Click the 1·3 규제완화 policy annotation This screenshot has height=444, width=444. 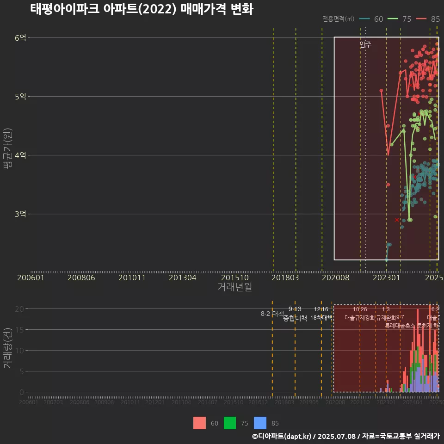(x=386, y=314)
